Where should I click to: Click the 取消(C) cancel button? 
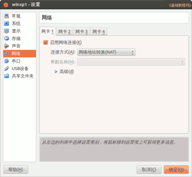[x=149, y=169]
